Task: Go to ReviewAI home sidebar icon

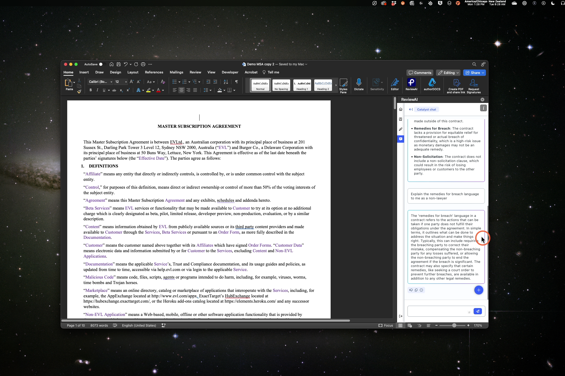Action: point(400,109)
